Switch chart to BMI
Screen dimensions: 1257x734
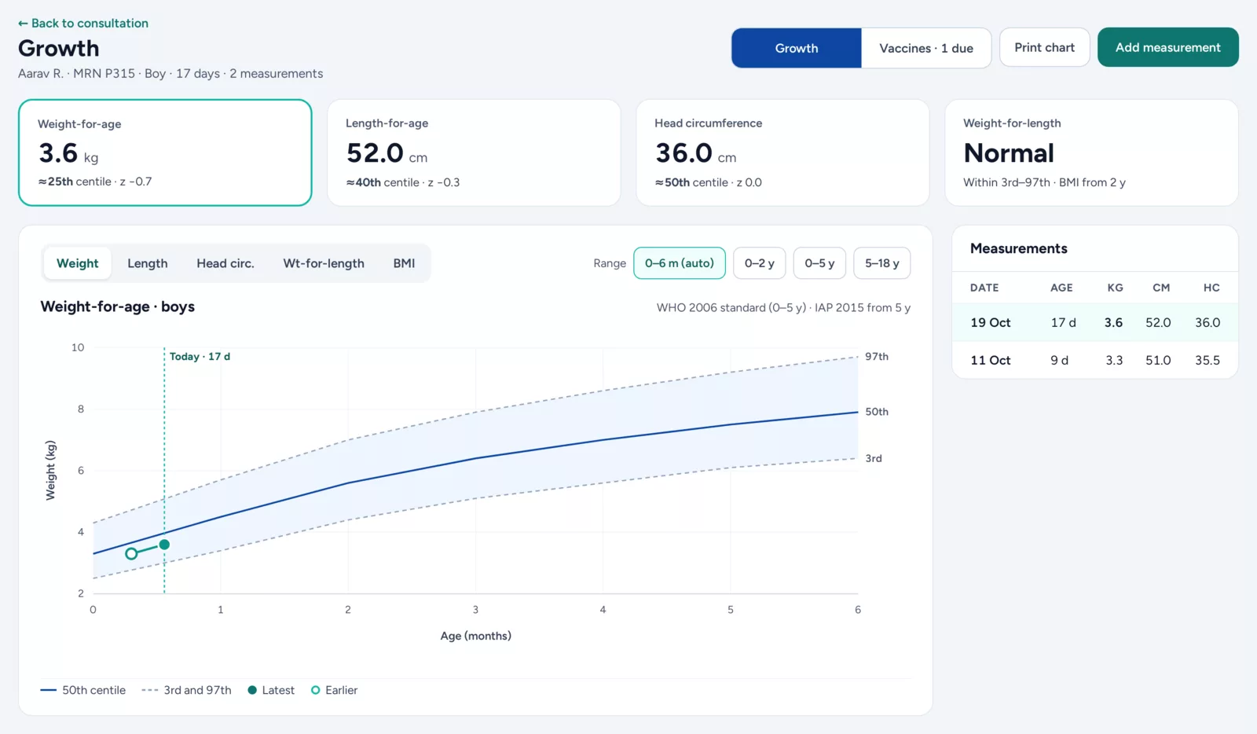coord(404,263)
